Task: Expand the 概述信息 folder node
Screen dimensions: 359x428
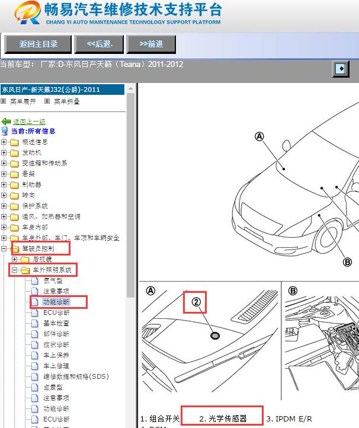Action: [x=4, y=142]
